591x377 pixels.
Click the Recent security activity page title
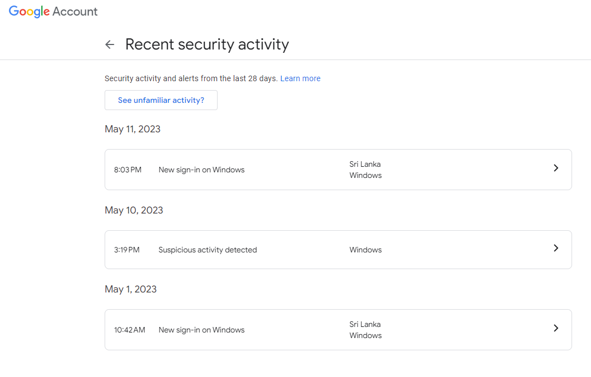click(x=207, y=44)
